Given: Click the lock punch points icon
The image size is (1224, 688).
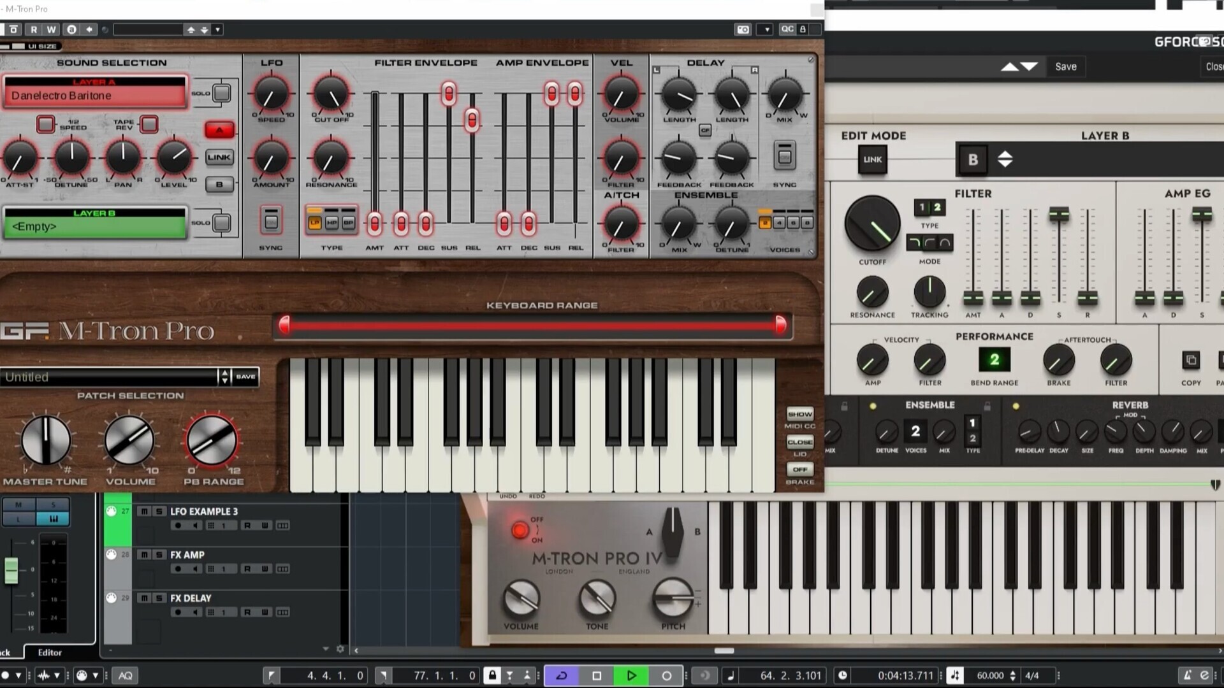Looking at the screenshot, I should point(492,676).
